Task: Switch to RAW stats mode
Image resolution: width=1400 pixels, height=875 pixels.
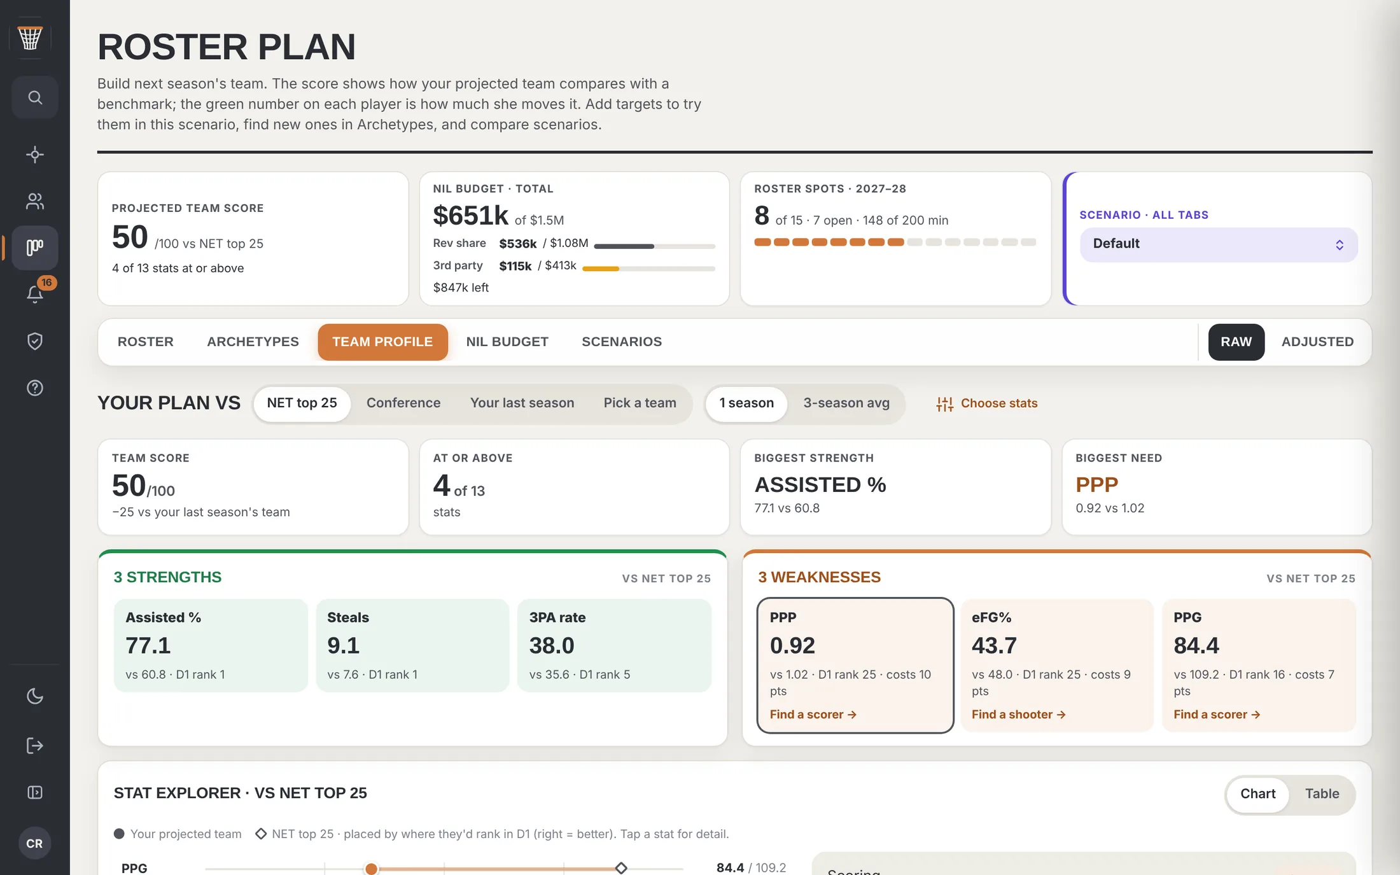Action: point(1236,342)
